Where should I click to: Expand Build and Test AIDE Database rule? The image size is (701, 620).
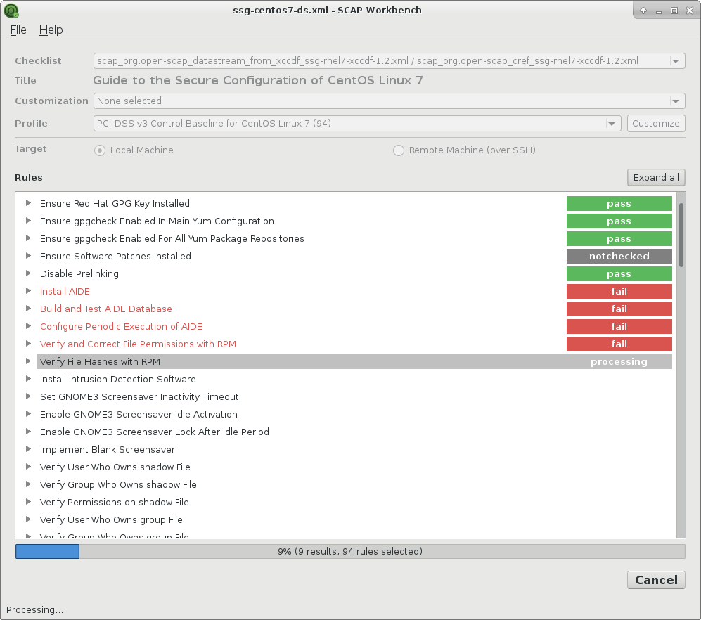click(29, 309)
